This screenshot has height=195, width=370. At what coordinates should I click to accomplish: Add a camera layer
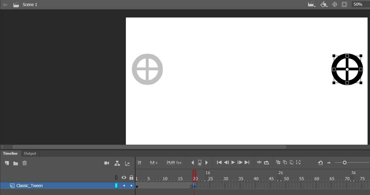click(x=107, y=163)
